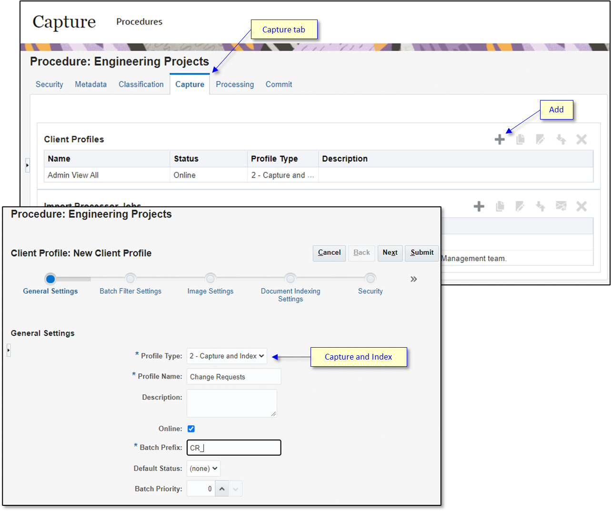
Task: Click the Add icon for Import Processor Jobs
Action: coord(479,206)
